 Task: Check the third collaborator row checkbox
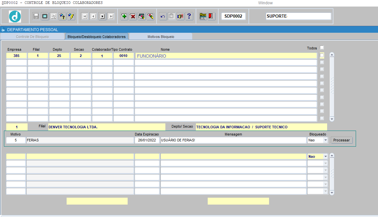click(322, 69)
